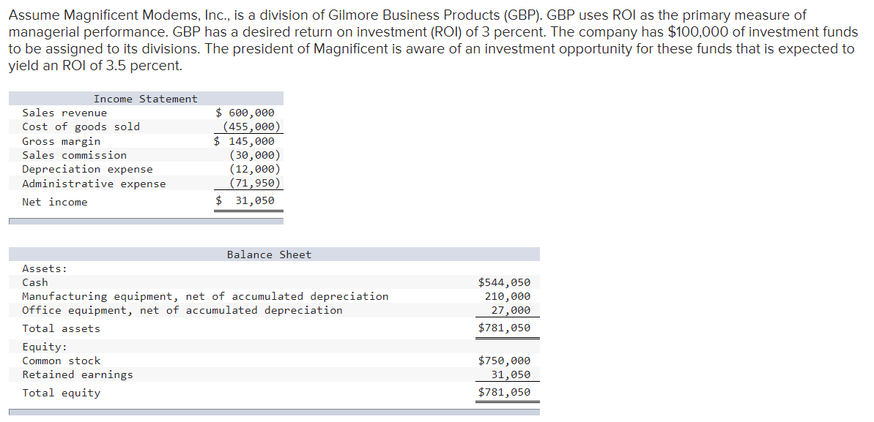
Task: Select the 'Retained earnings' row label
Action: pos(78,375)
